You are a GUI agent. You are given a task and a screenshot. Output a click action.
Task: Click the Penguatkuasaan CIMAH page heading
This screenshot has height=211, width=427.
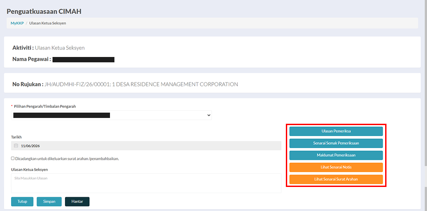coord(44,12)
